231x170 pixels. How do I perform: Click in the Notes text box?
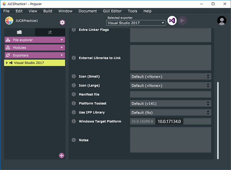tap(171, 140)
